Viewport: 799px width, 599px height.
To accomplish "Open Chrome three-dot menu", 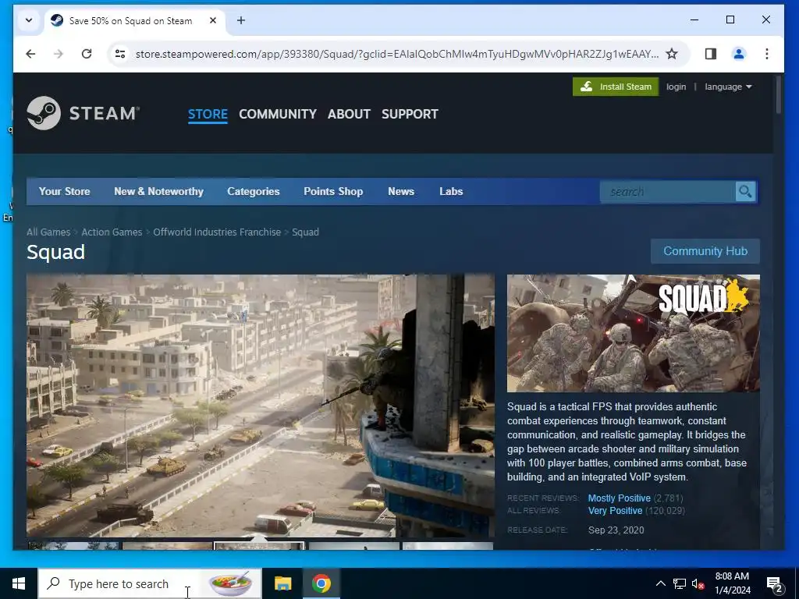I will point(766,54).
